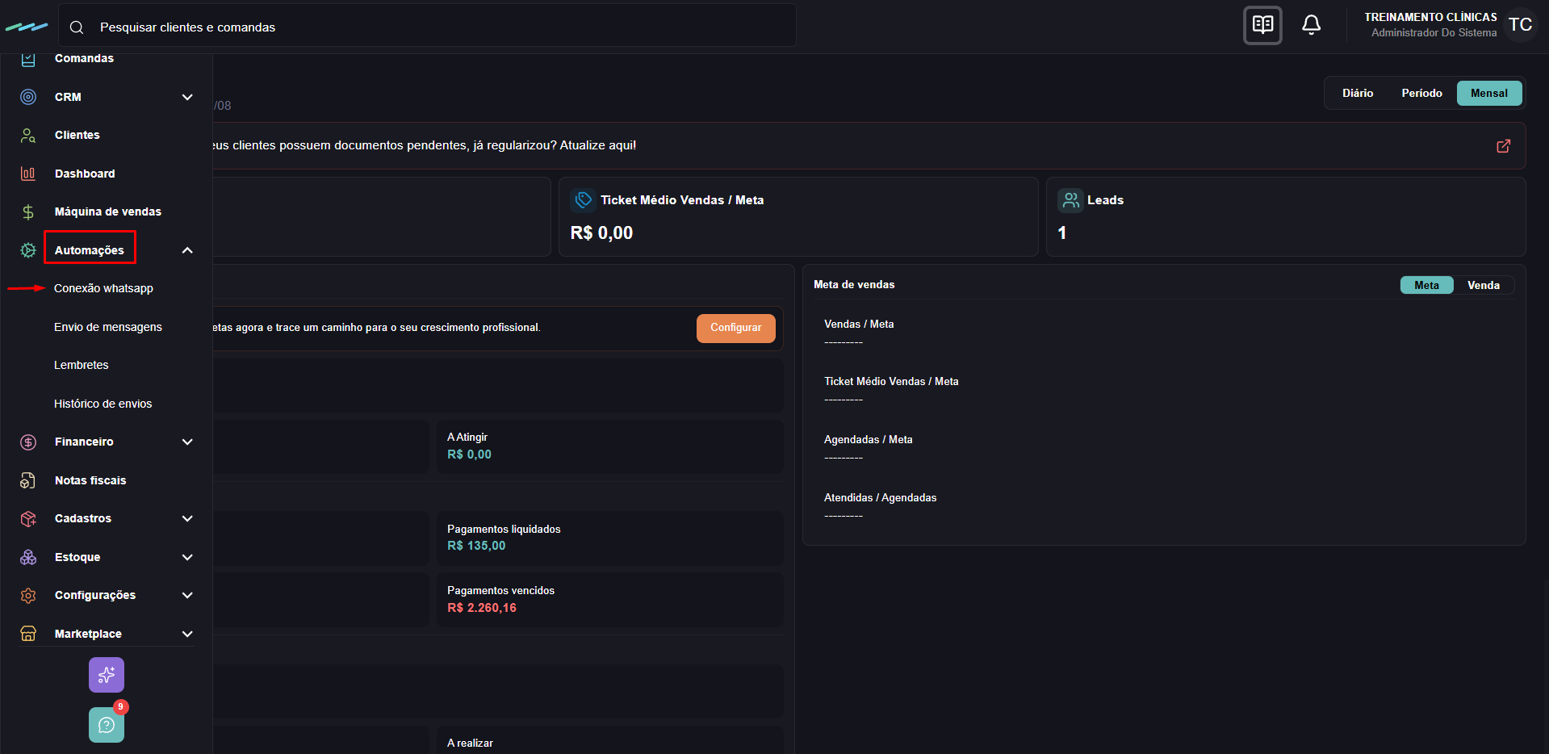Image resolution: width=1549 pixels, height=754 pixels.
Task: Click the Vendas / Meta label
Action: 859,325
